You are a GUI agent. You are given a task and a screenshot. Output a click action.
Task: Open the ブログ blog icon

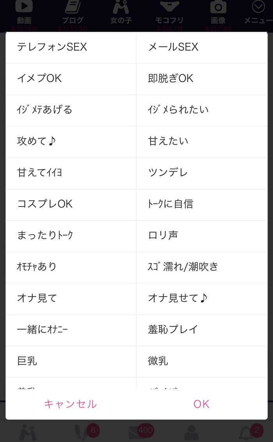73,7
